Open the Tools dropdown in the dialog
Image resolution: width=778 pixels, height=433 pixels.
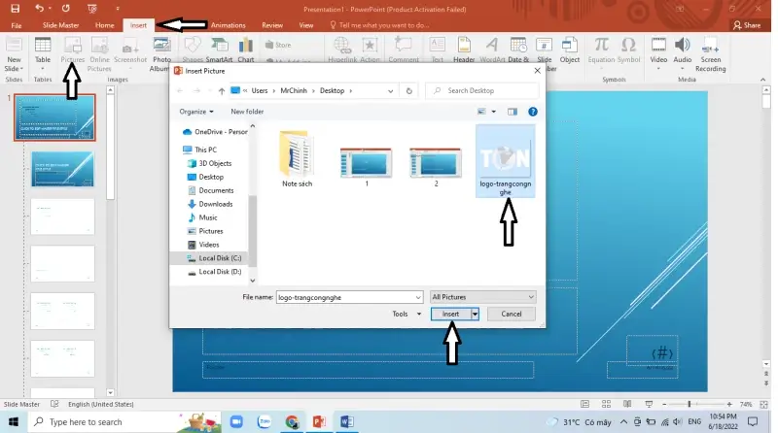click(404, 314)
